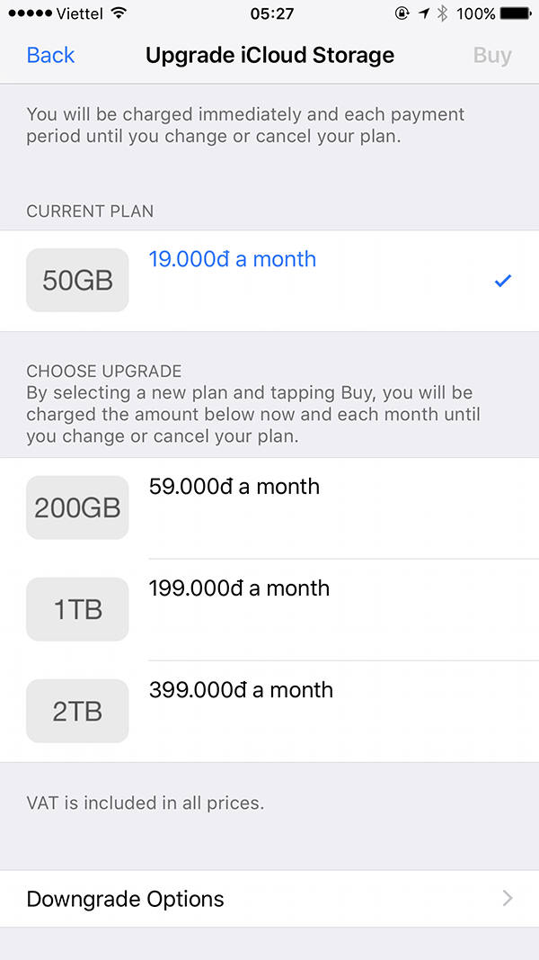This screenshot has width=539, height=960.
Task: Tap the 05:27 clock in status bar
Action: 271,13
